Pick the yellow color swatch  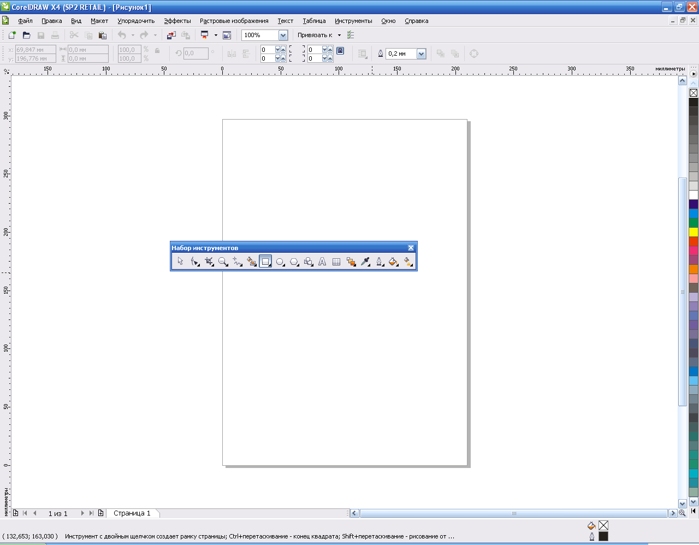point(694,232)
